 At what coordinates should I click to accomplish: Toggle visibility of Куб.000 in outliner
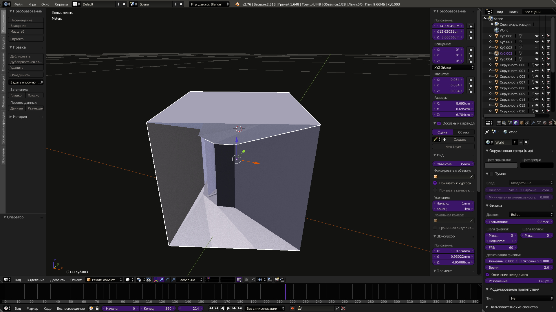click(x=537, y=36)
